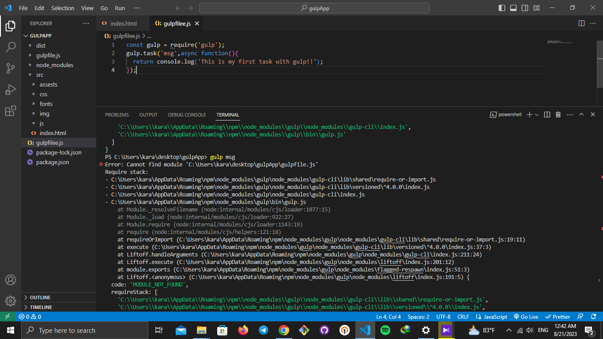This screenshot has width=603, height=339.
Task: Go back with the navigation arrow
Action: coord(178,8)
